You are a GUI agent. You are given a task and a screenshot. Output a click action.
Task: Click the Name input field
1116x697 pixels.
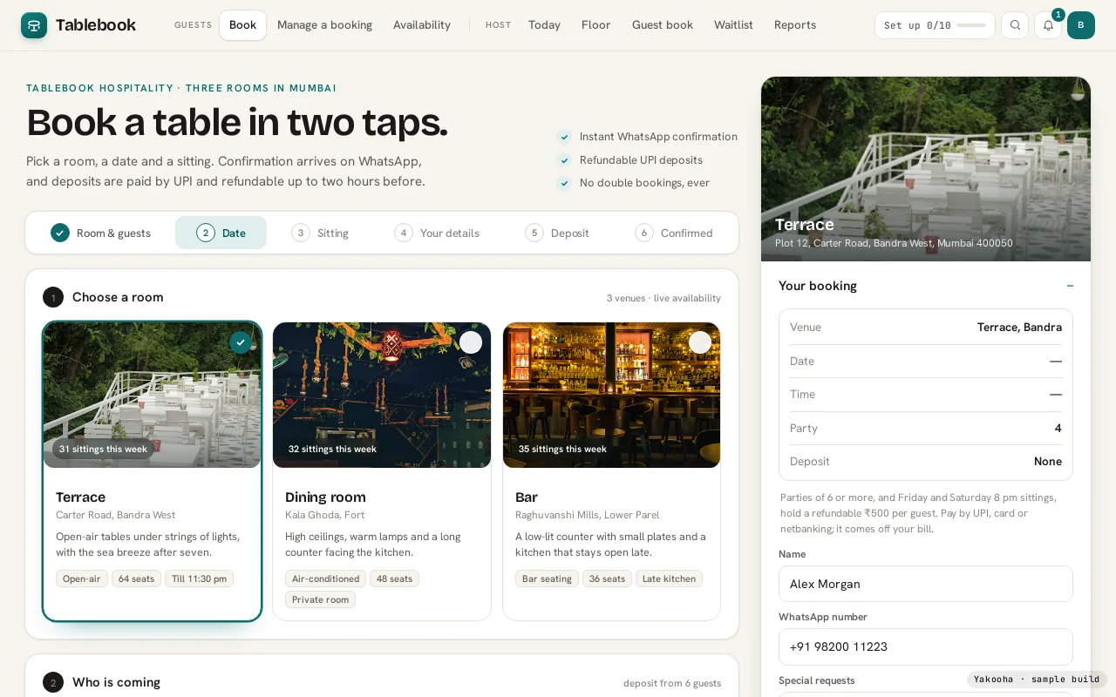click(x=926, y=584)
